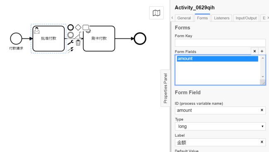Append an intermediate event from context pad
The height and width of the screenshot is (152, 269).
[x=70, y=35]
